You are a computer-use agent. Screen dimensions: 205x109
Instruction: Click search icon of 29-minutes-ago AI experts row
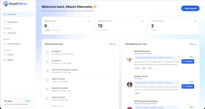pyautogui.click(x=47, y=53)
